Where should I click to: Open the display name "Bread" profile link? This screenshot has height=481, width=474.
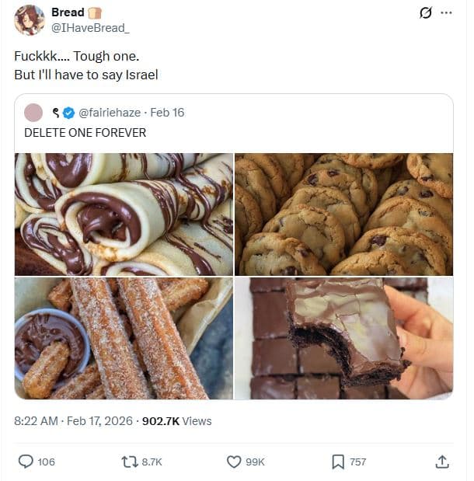68,12
